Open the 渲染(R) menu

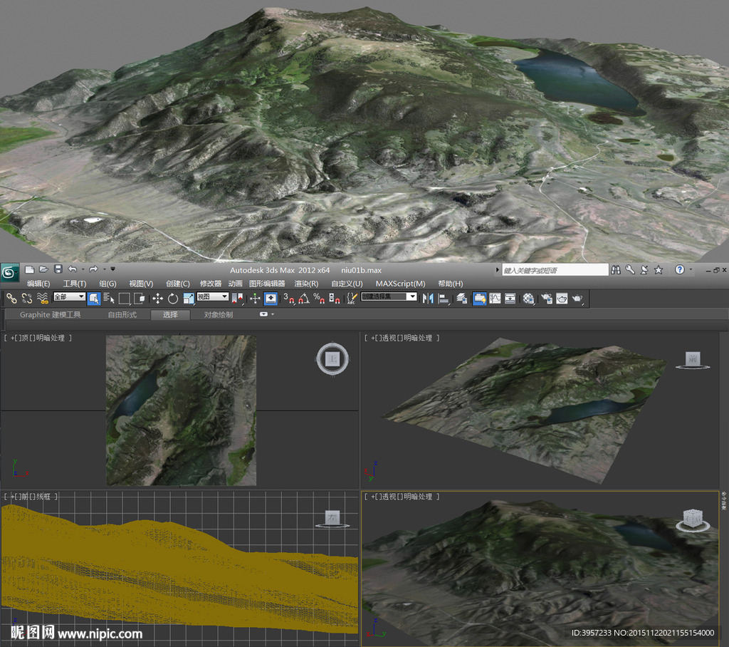306,284
